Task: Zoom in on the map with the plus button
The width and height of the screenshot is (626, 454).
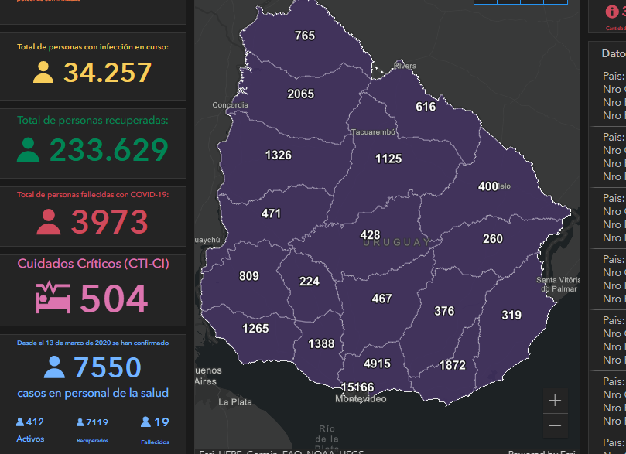Action: (x=555, y=400)
